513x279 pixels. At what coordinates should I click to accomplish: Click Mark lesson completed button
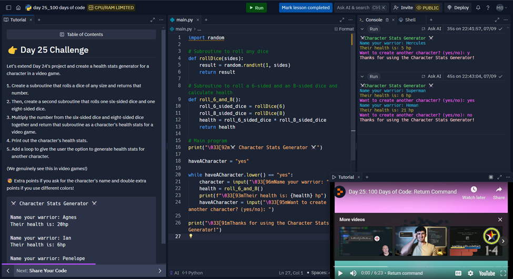tap(306, 7)
